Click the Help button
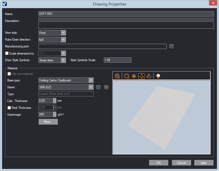 click(204, 163)
